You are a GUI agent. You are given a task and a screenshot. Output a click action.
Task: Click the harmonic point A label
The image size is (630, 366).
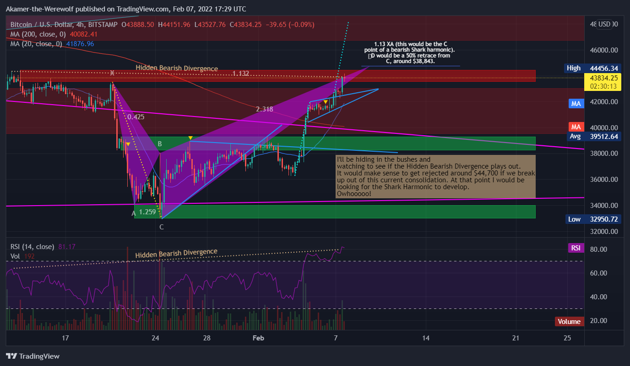[x=134, y=213]
